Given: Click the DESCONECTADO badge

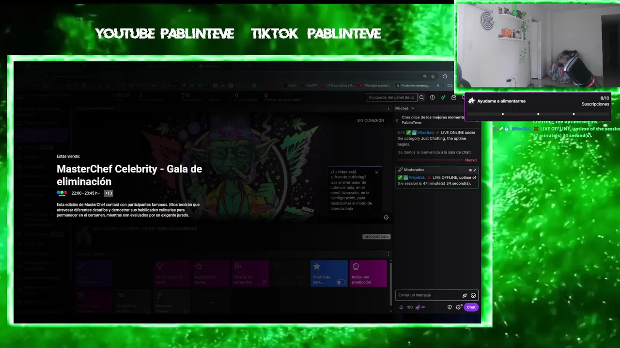Looking at the screenshot, I should (376, 237).
